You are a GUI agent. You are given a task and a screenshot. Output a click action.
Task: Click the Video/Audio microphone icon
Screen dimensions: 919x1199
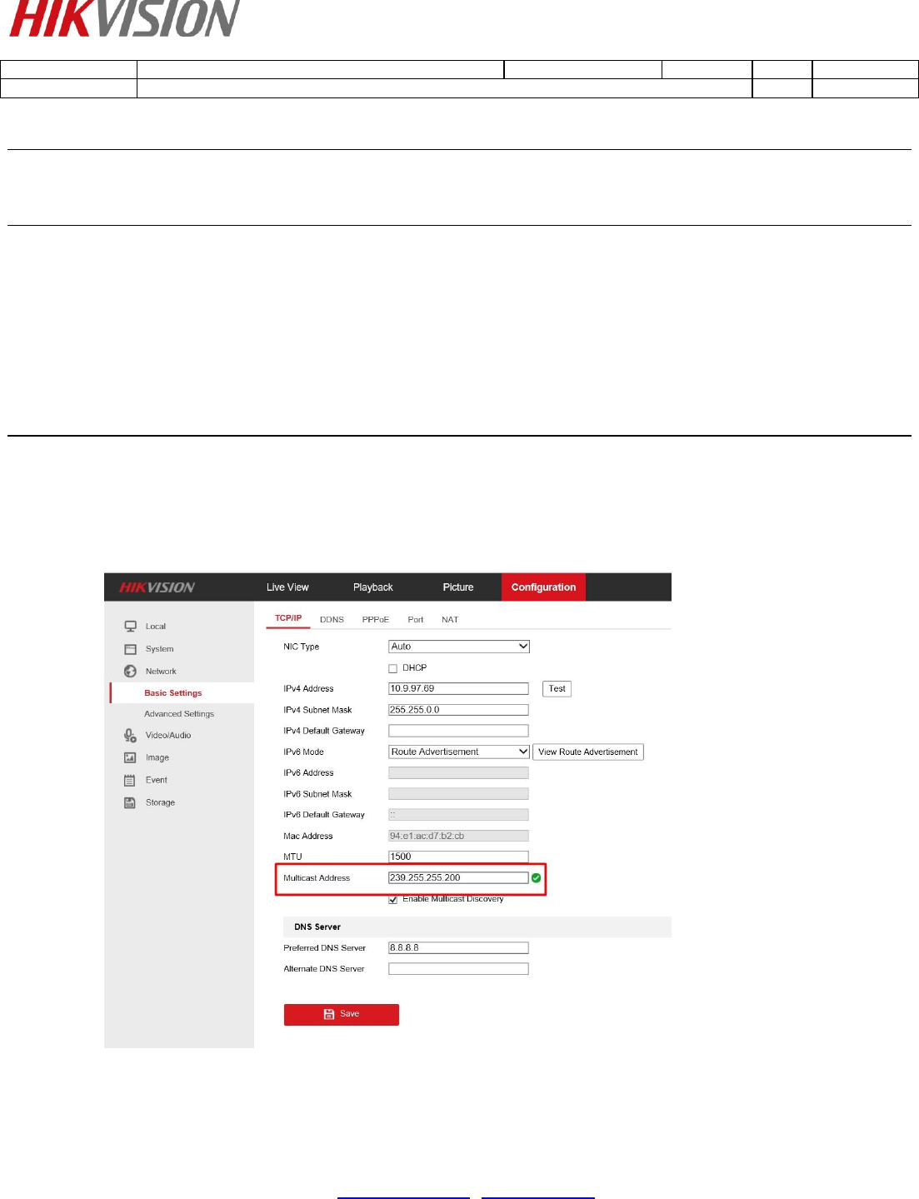click(x=130, y=735)
